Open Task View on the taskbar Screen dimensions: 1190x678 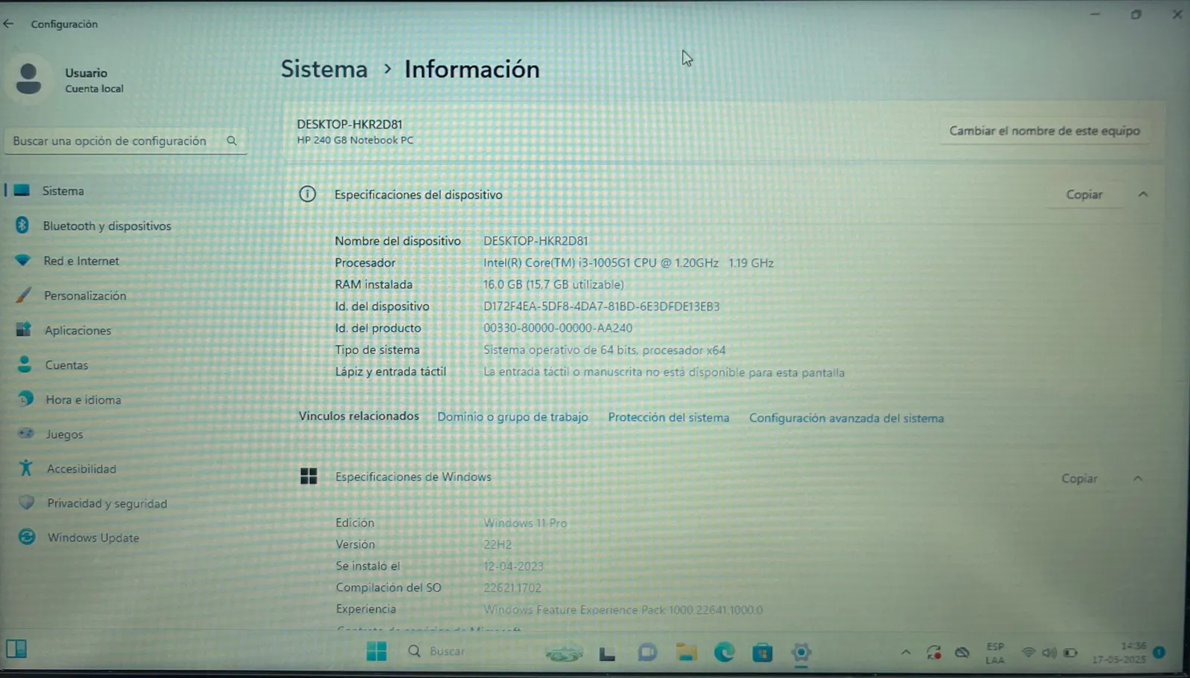pyautogui.click(x=607, y=653)
